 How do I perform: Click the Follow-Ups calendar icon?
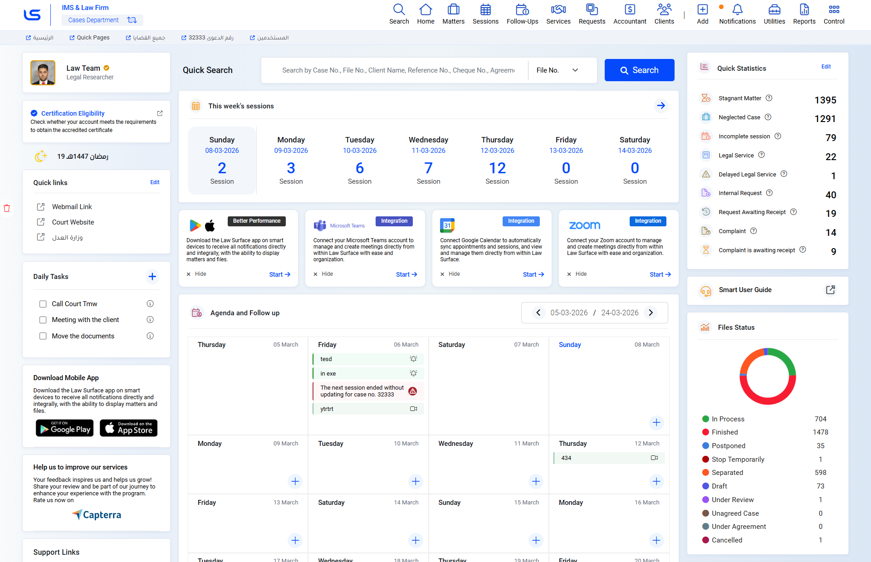[x=522, y=10]
